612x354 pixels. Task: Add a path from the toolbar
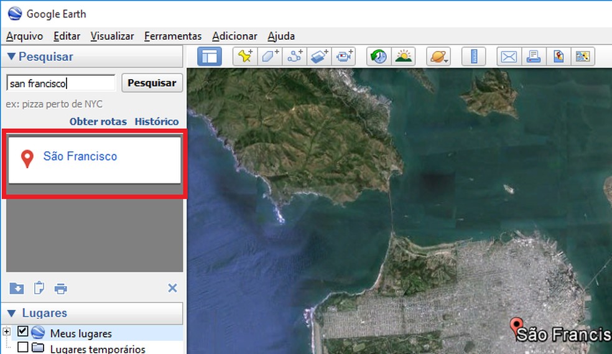(x=295, y=57)
